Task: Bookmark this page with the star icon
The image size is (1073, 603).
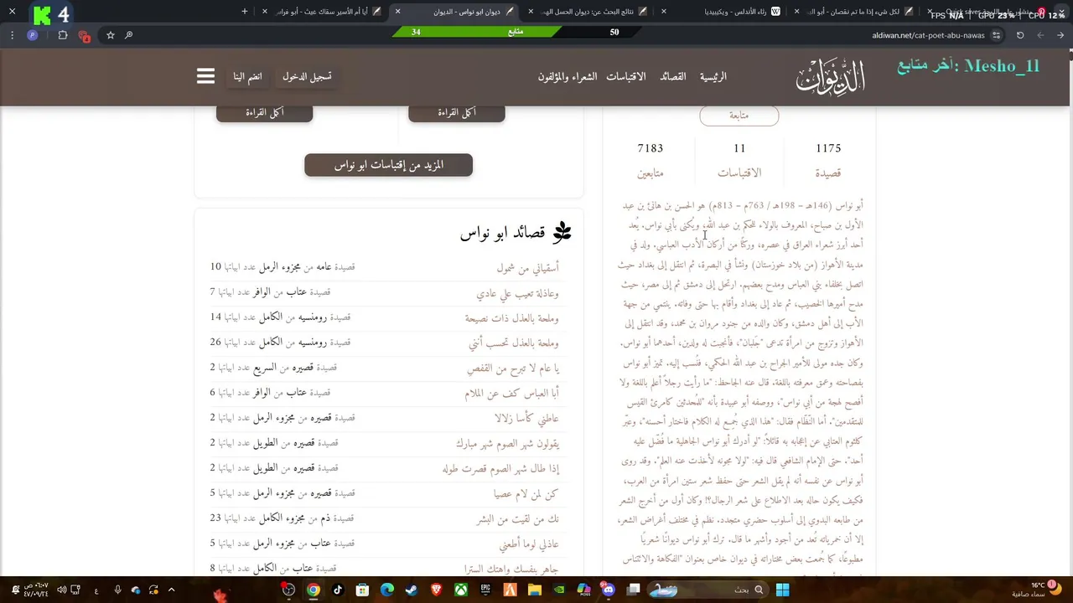Action: [110, 35]
